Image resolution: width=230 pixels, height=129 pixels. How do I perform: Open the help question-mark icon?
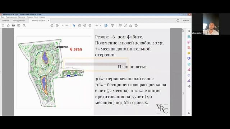click(x=178, y=20)
